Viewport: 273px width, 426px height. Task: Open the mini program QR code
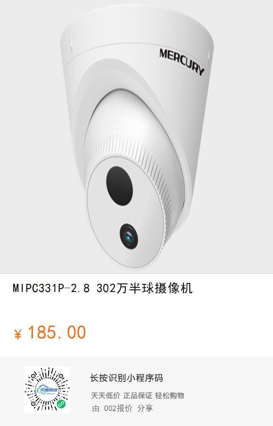(x=47, y=390)
